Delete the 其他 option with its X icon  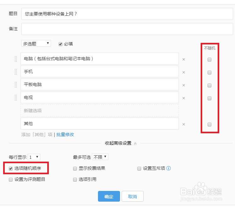(x=184, y=124)
